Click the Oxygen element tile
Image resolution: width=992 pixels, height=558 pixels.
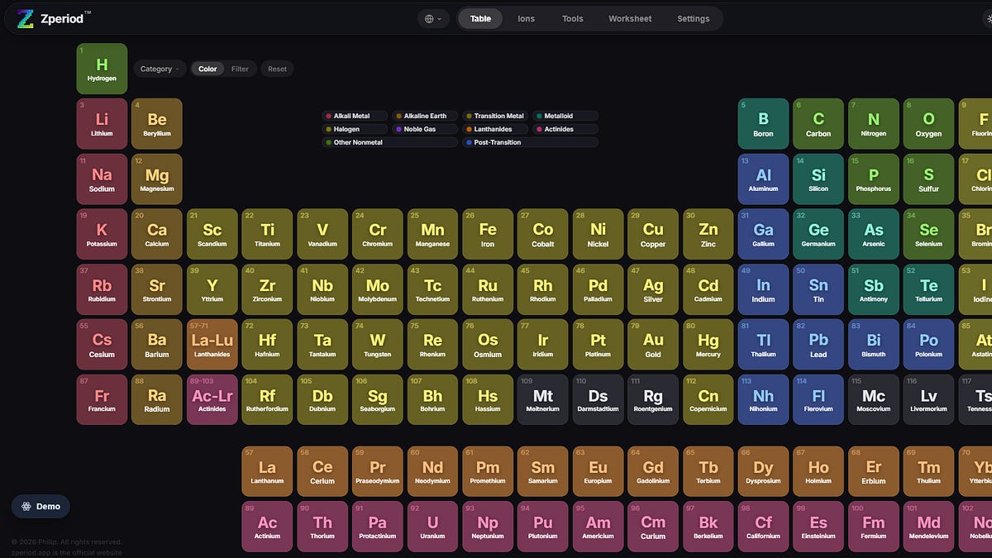pyautogui.click(x=928, y=124)
